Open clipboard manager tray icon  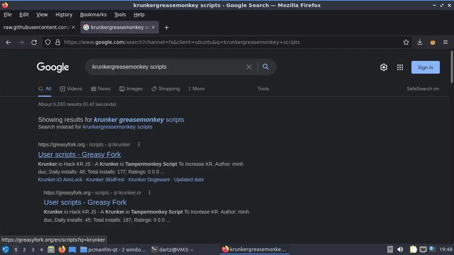pyautogui.click(x=413, y=249)
